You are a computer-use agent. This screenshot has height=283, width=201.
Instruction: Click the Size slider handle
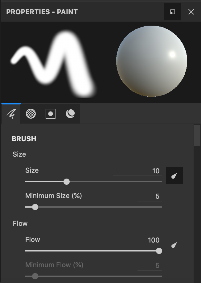[x=67, y=182]
